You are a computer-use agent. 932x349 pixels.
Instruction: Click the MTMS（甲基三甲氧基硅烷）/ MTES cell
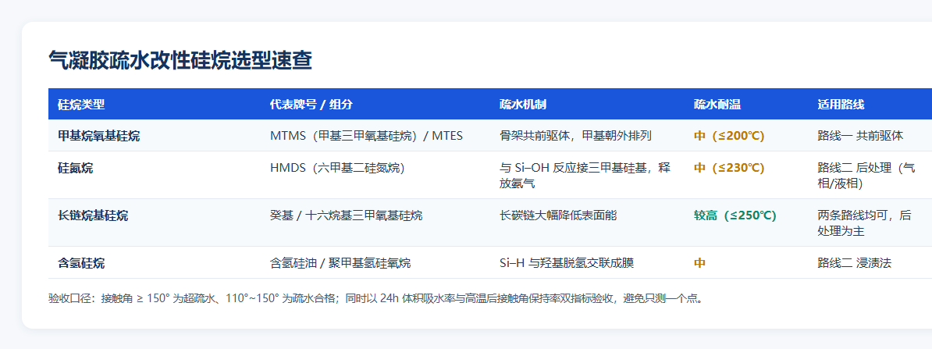(367, 136)
